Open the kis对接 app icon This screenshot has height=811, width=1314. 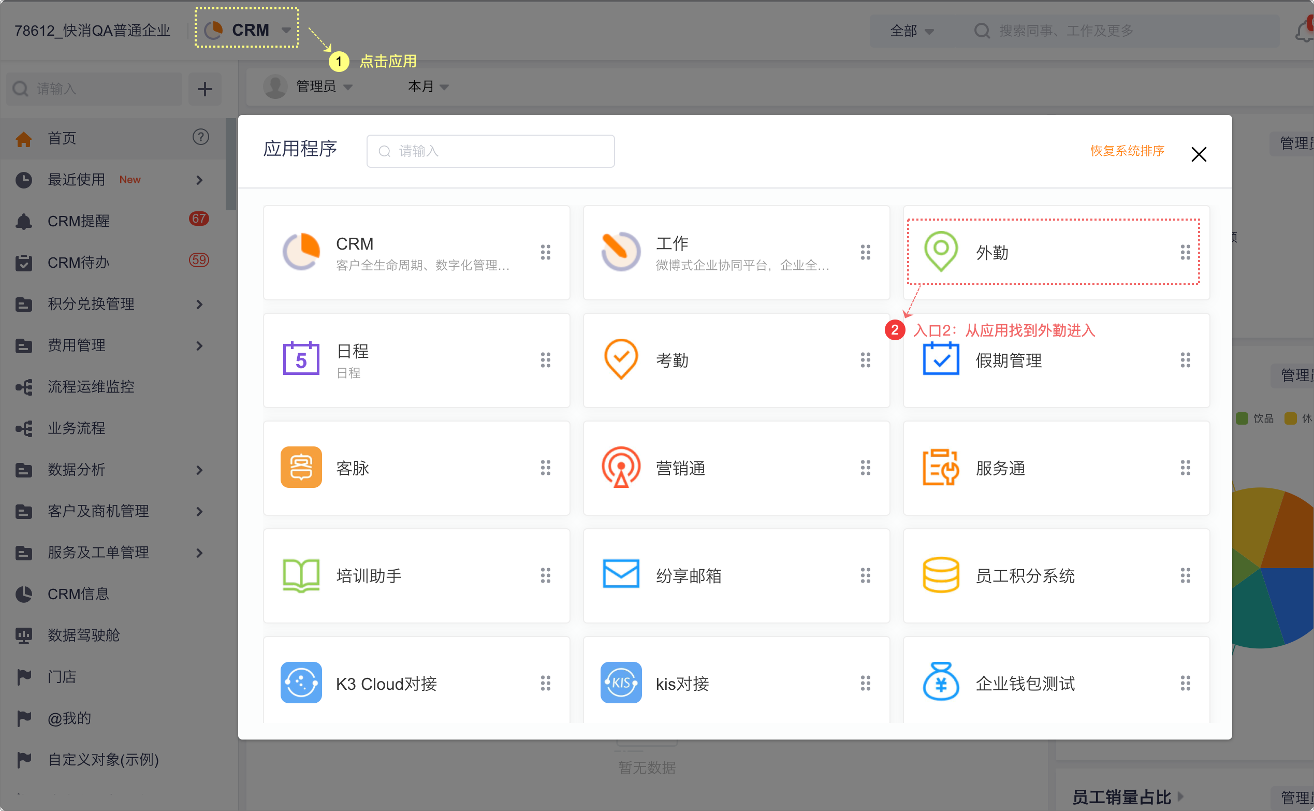tap(621, 683)
